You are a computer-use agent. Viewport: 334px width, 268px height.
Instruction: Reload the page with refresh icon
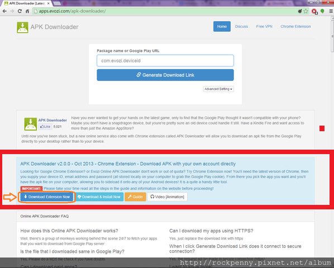pyautogui.click(x=20, y=11)
